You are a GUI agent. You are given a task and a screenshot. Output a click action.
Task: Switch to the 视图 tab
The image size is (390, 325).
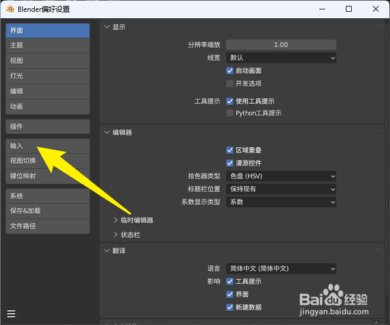[48, 61]
